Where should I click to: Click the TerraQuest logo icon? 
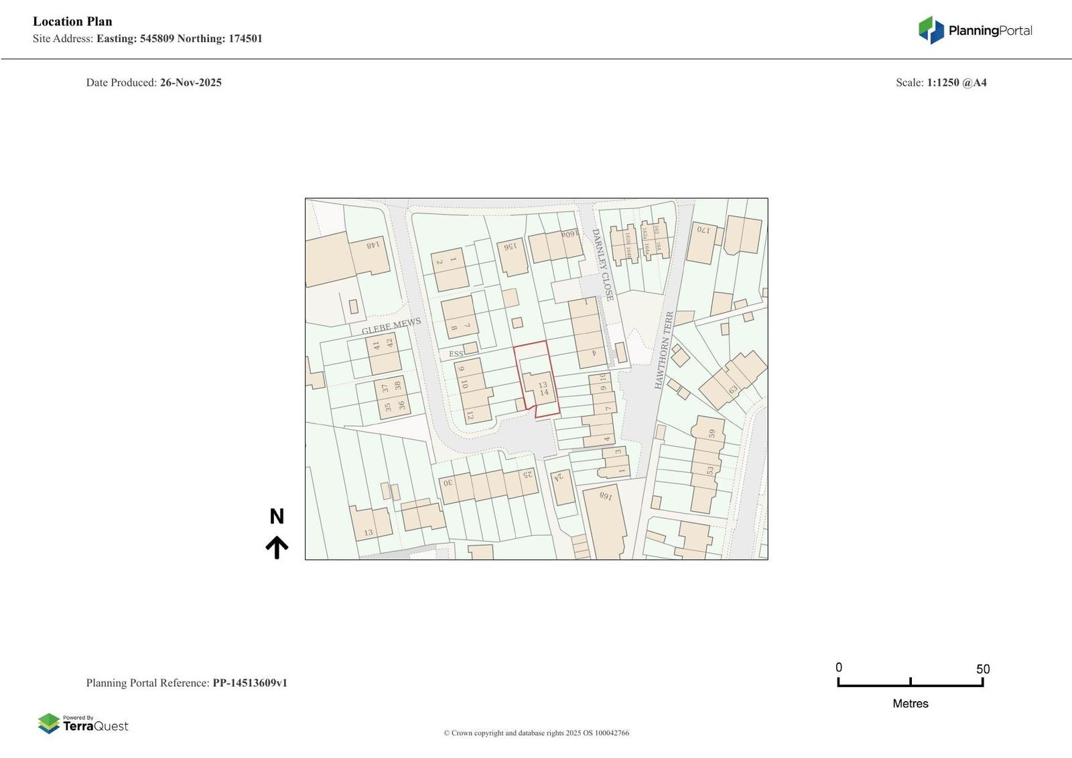[x=49, y=723]
